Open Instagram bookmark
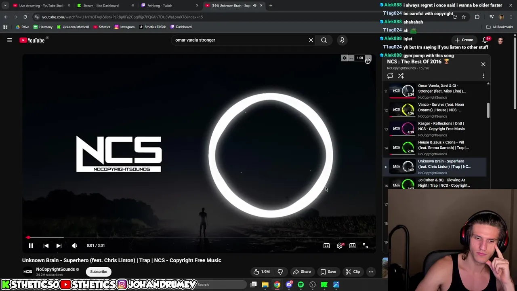This screenshot has height=291, width=517. 124,27
